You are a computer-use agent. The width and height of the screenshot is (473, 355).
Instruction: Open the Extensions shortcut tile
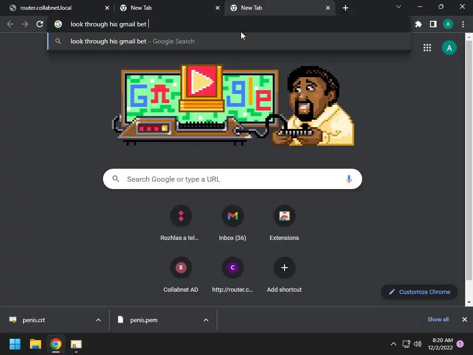point(284,223)
